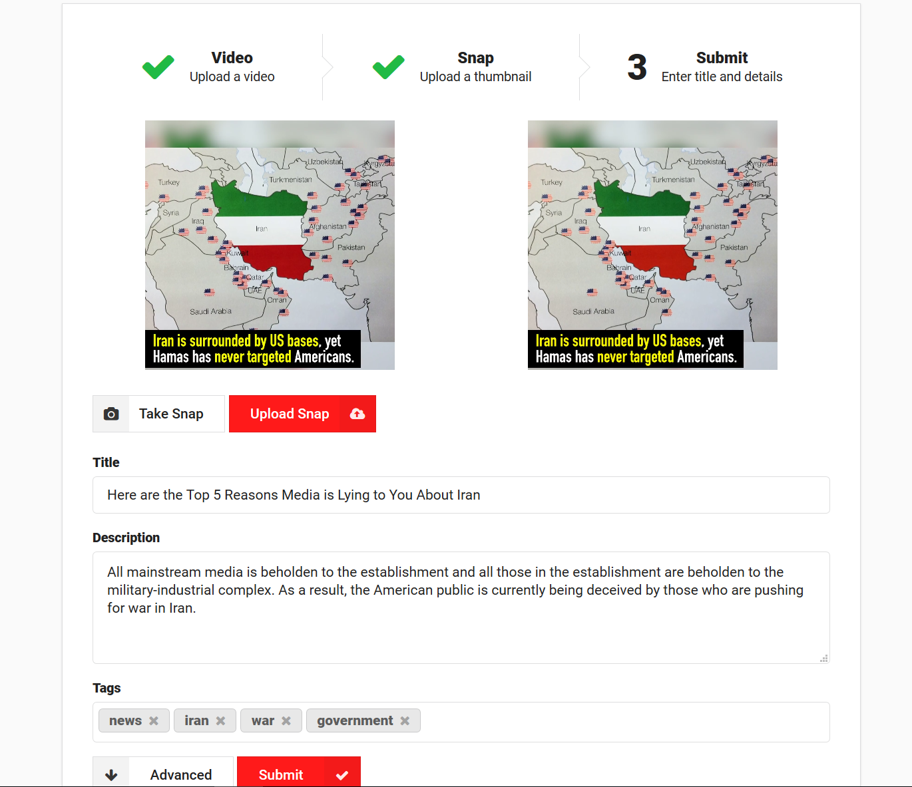Click the green checkmark next to Video step
This screenshot has width=912, height=787.
[x=158, y=67]
